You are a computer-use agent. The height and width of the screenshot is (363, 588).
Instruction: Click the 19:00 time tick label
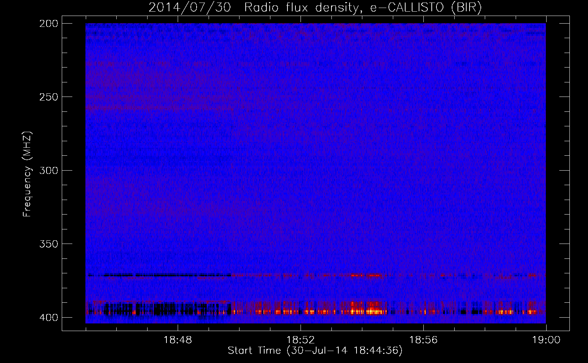click(546, 340)
